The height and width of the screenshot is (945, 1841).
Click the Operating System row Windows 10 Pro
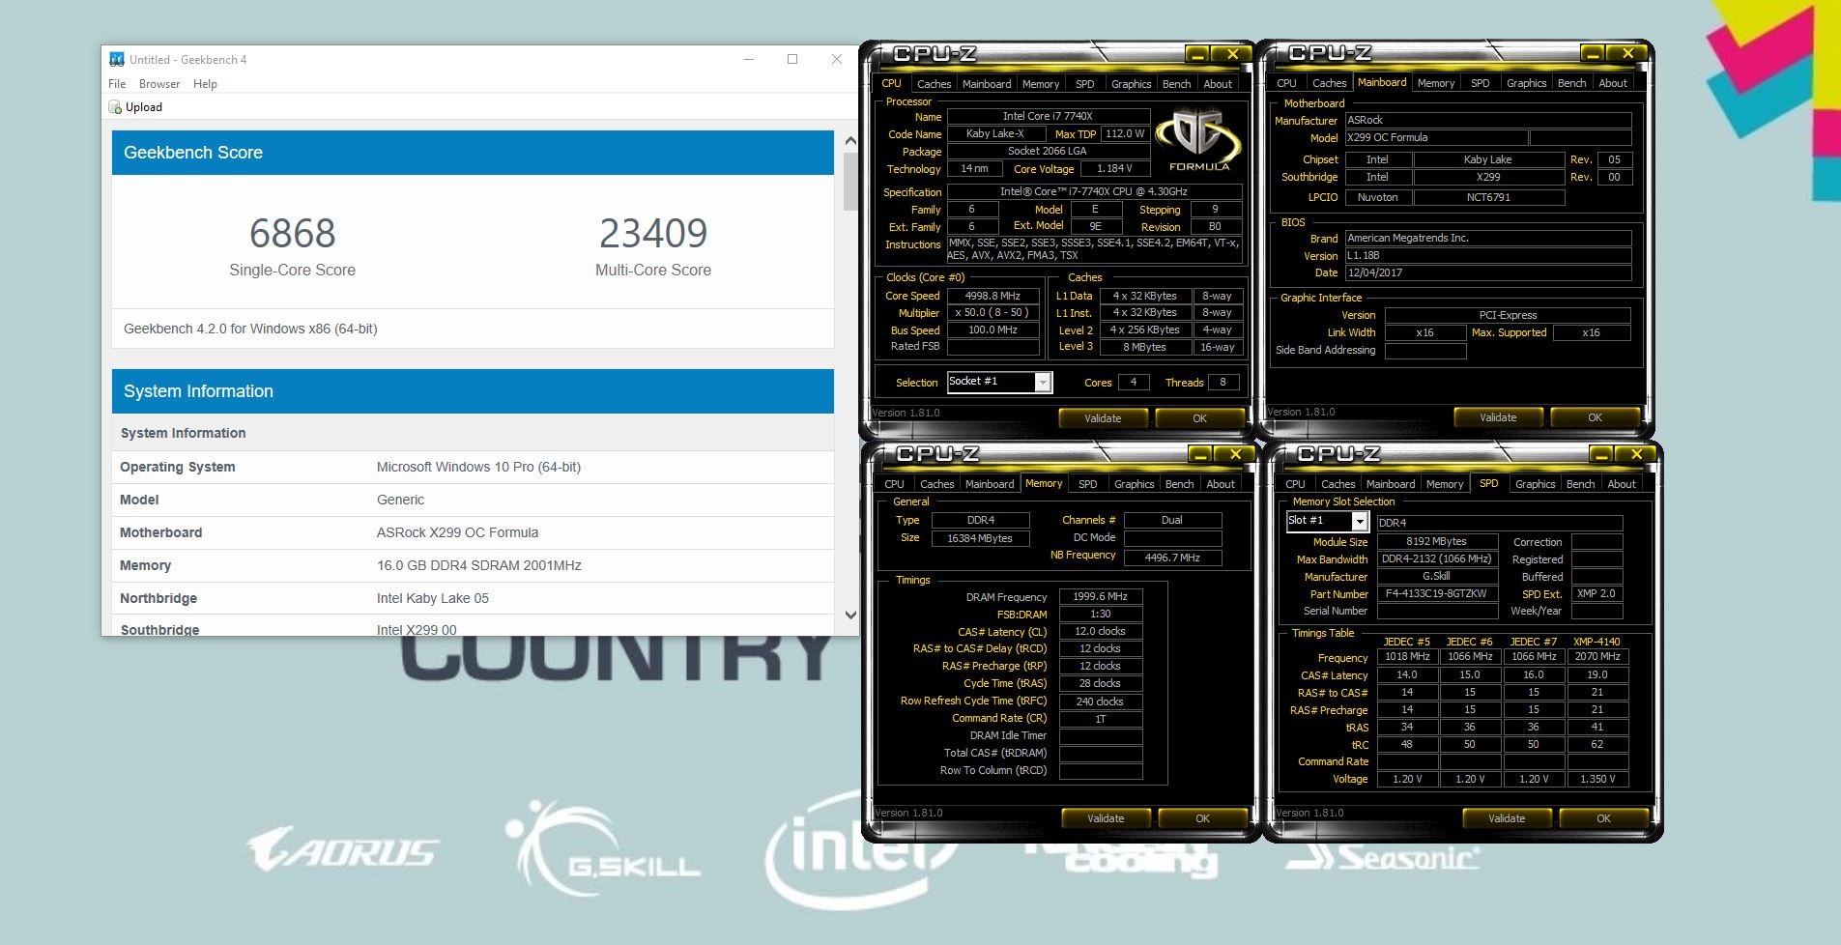click(473, 467)
